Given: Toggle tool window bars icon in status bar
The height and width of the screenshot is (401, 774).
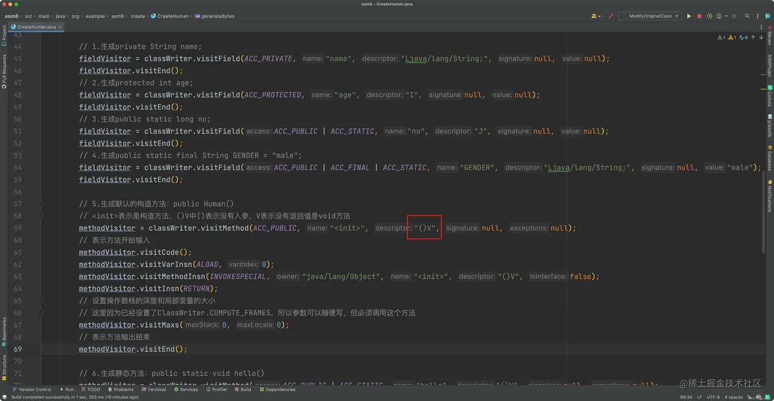Looking at the screenshot, I should tap(4, 397).
